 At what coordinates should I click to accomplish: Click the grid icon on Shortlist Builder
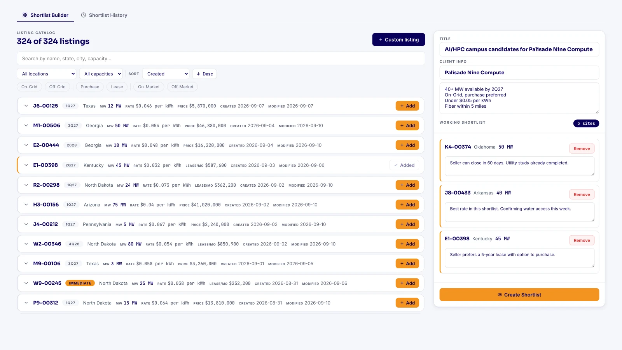pyautogui.click(x=25, y=15)
